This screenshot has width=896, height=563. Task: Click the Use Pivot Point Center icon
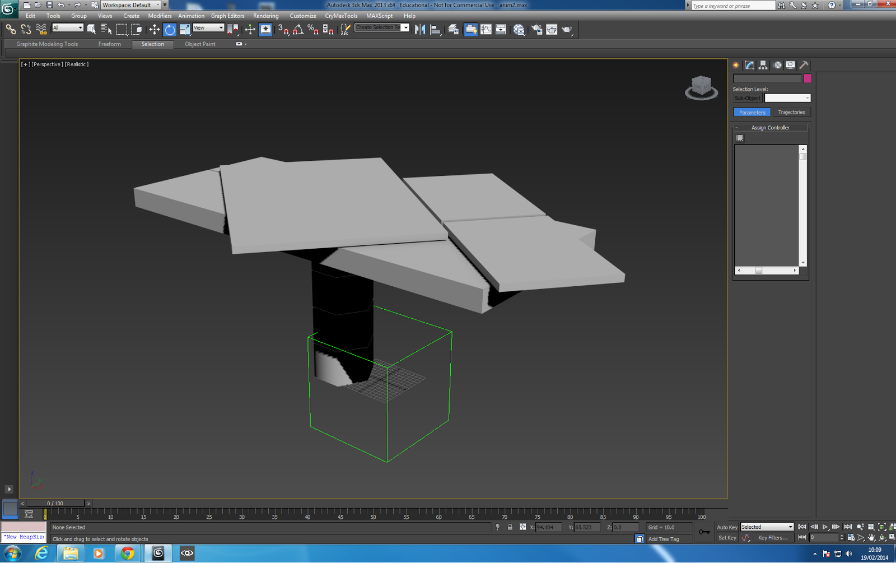pyautogui.click(x=233, y=29)
